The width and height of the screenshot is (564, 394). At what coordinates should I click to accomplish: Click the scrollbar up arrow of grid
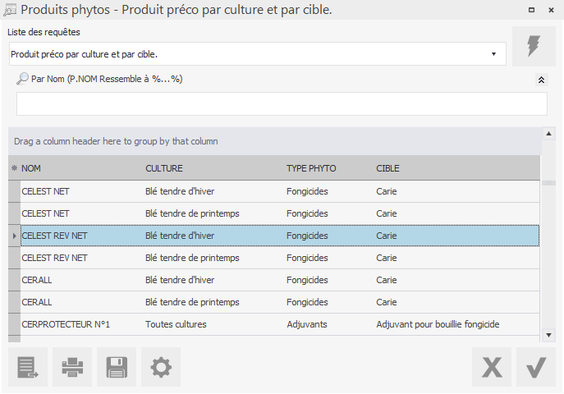(x=548, y=134)
